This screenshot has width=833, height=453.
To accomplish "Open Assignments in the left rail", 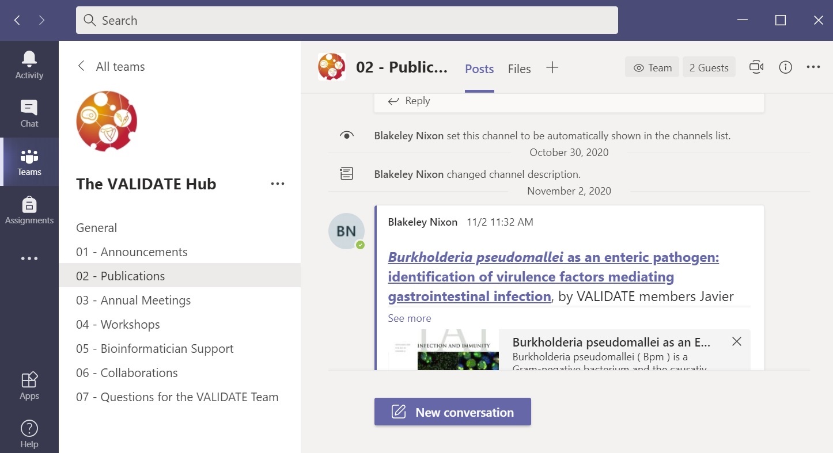I will (x=29, y=210).
